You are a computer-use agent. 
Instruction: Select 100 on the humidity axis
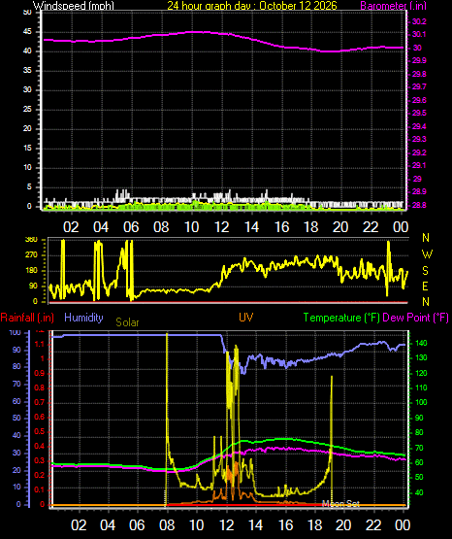(16, 333)
